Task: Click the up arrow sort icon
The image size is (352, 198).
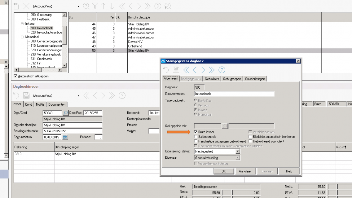Action: coord(103,6)
